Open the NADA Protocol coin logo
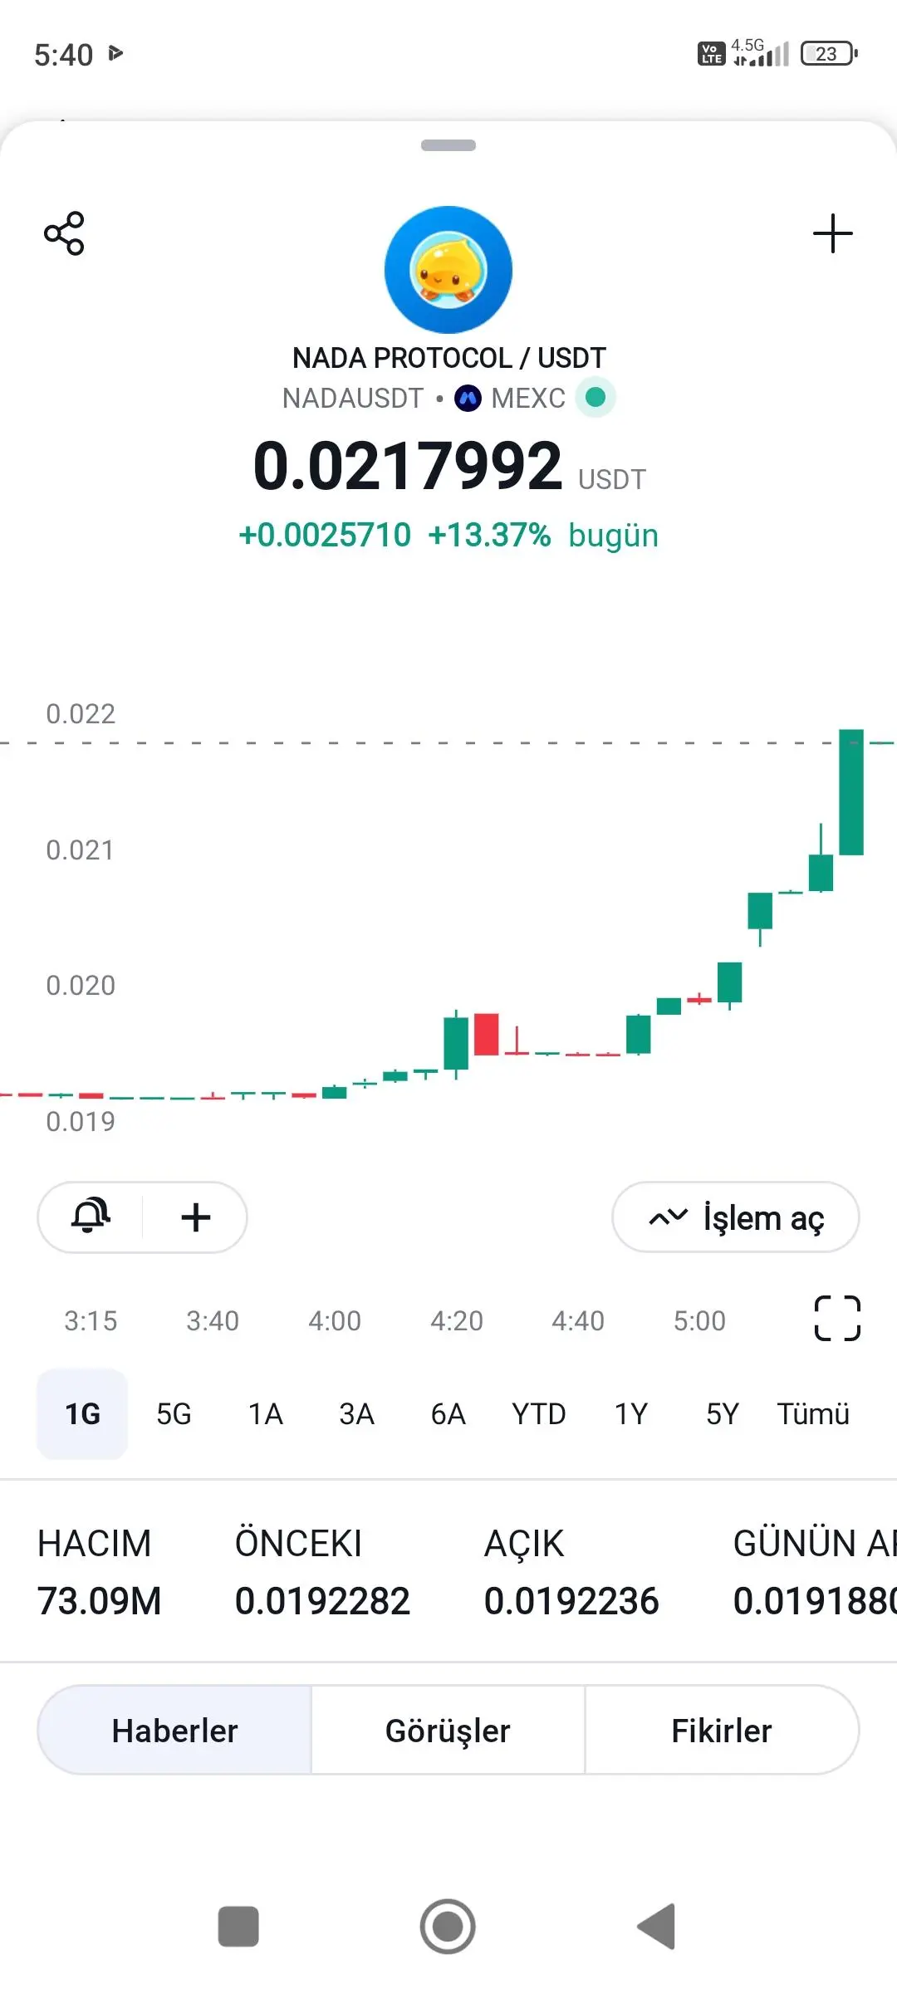 (448, 270)
